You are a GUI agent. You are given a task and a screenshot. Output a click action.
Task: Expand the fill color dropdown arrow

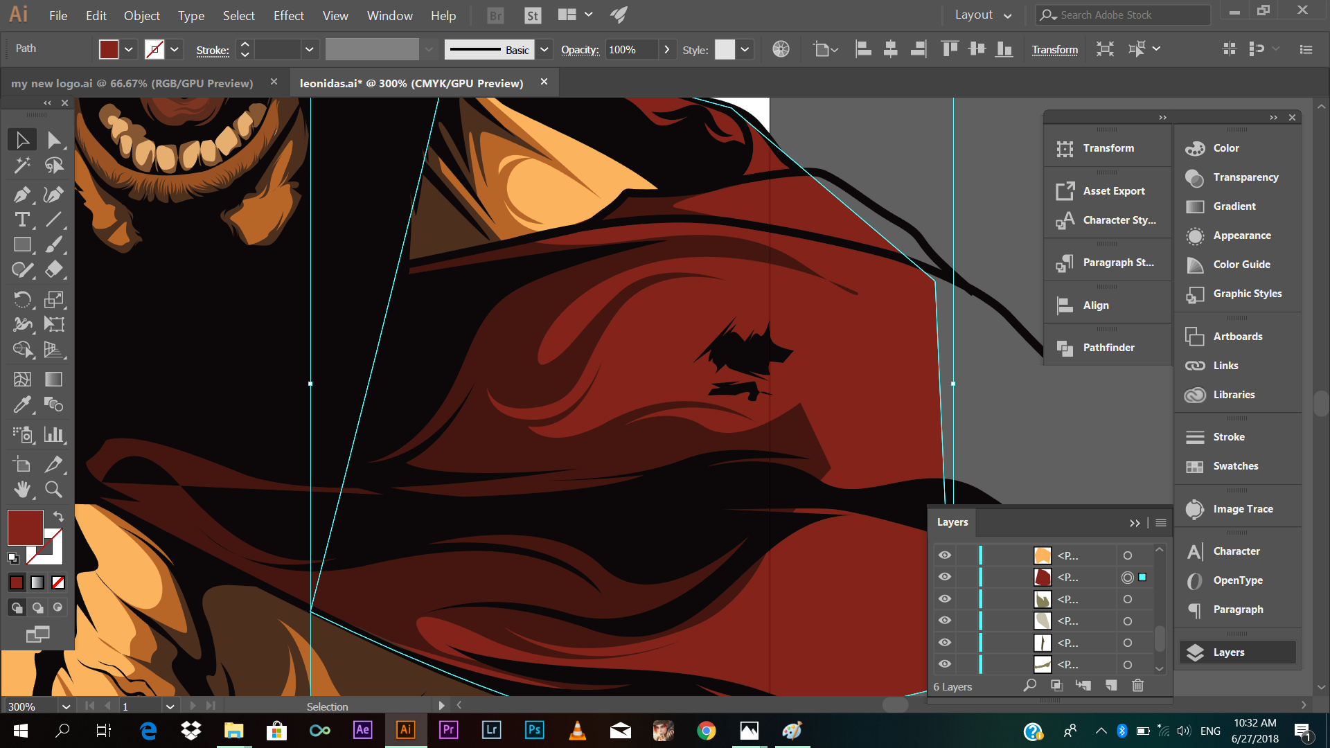(x=129, y=49)
